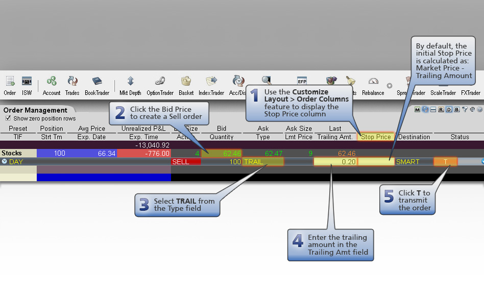The width and height of the screenshot is (484, 296).
Task: Toggle the B button in panel toolbar
Action: click(x=457, y=110)
